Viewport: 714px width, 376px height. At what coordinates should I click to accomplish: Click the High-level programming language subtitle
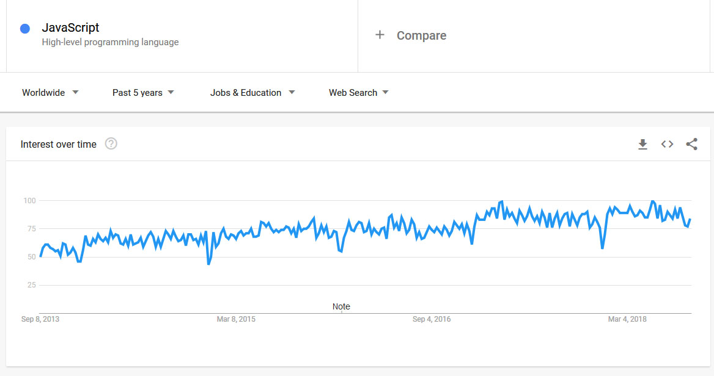click(x=110, y=42)
